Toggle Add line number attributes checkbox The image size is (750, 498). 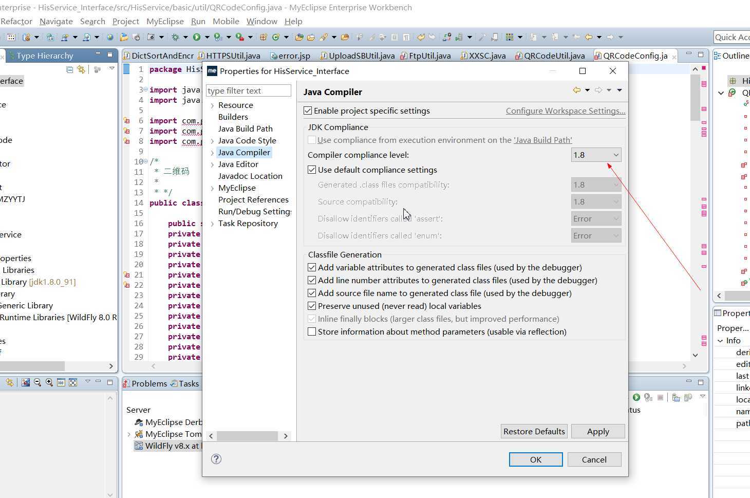(312, 280)
